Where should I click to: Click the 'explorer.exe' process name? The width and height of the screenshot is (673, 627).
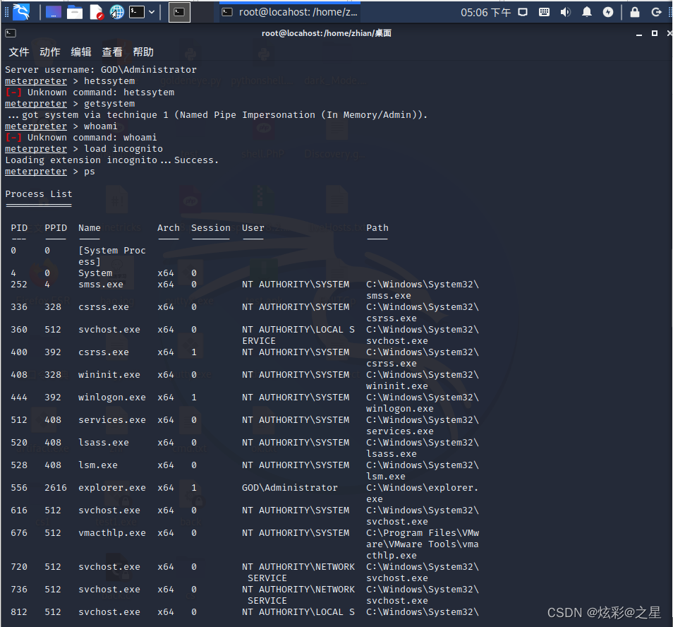pos(112,487)
